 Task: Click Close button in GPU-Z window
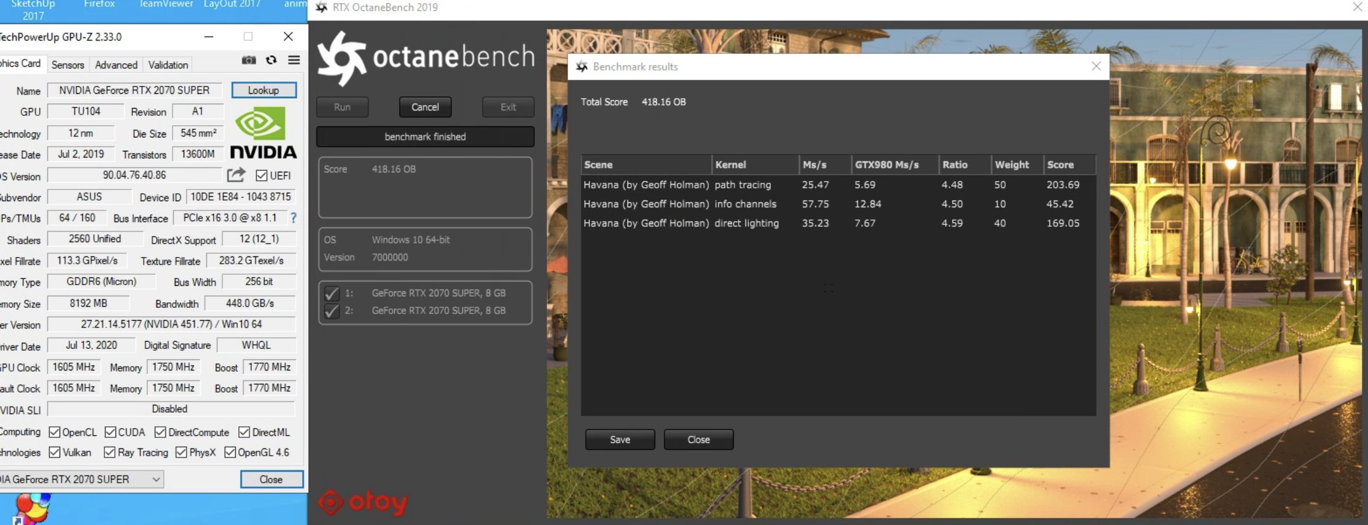271,480
